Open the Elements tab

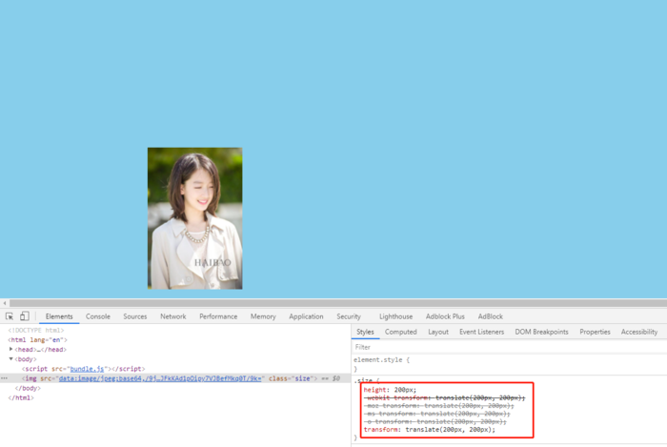click(x=59, y=316)
